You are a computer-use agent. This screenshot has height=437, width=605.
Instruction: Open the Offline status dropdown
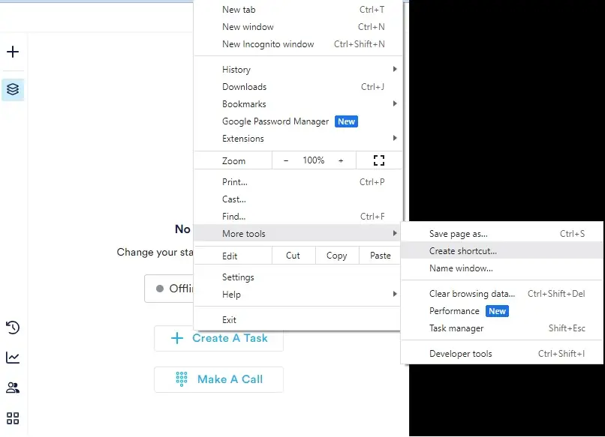click(x=170, y=289)
